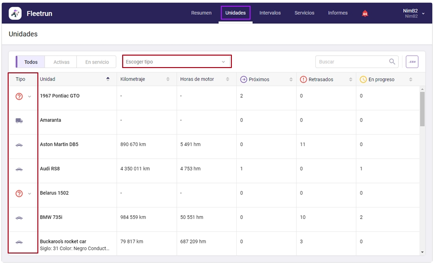Click the search magnifier icon
The width and height of the screenshot is (435, 265).
[x=392, y=62]
